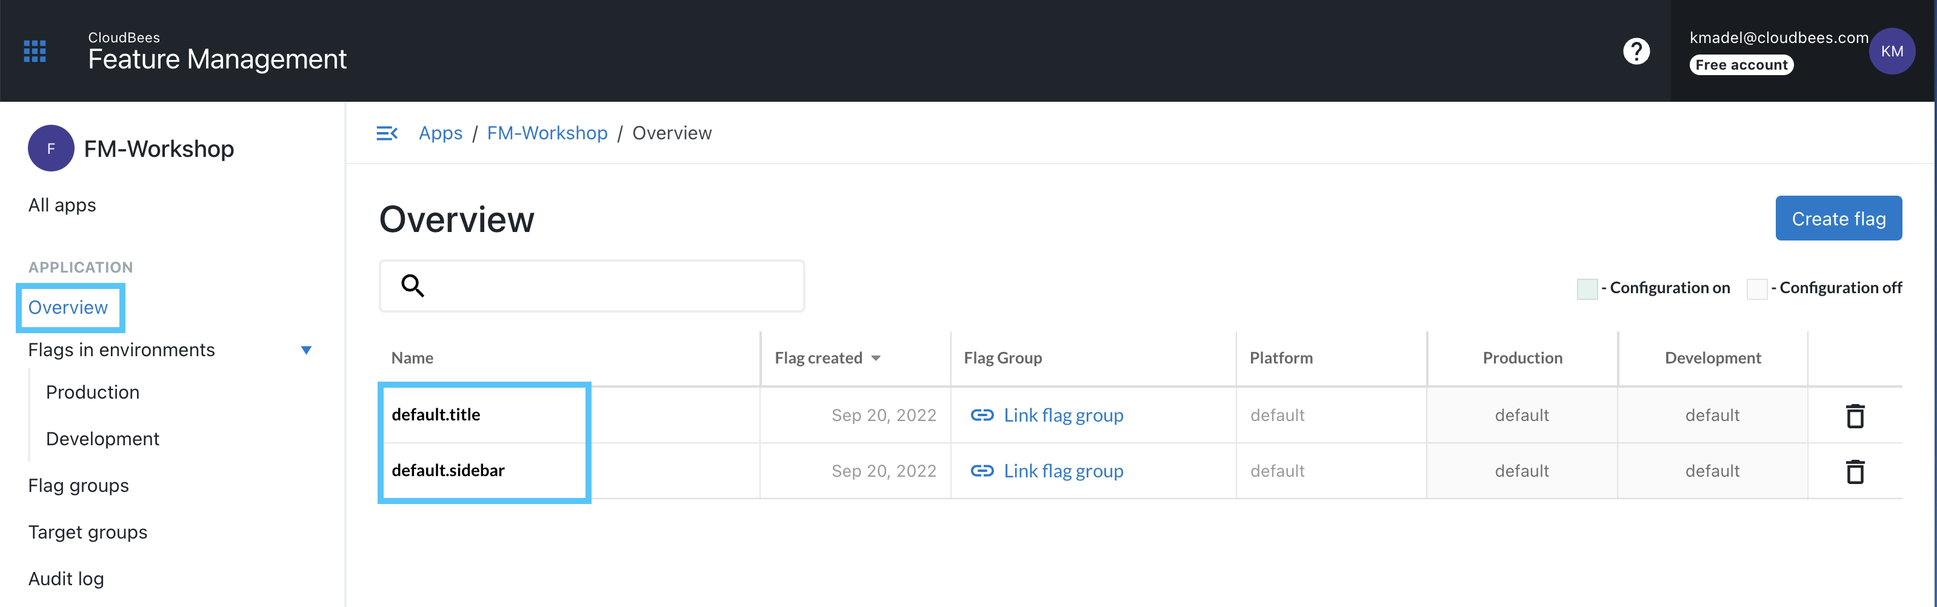Open Flag groups in the sidebar
This screenshot has width=1937, height=607.
[78, 485]
